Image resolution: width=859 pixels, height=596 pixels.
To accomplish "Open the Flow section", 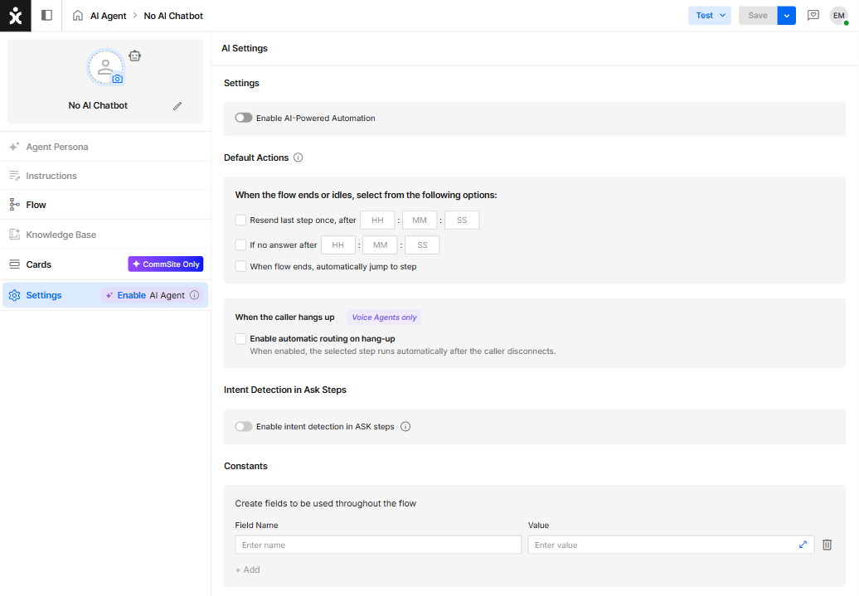I will coord(105,205).
